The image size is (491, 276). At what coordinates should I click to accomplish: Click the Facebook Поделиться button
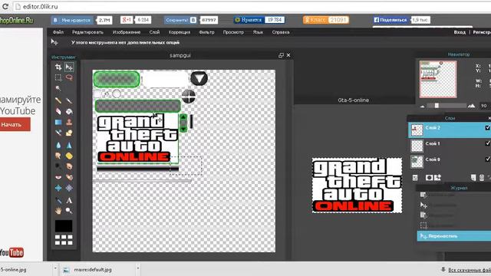click(x=390, y=20)
